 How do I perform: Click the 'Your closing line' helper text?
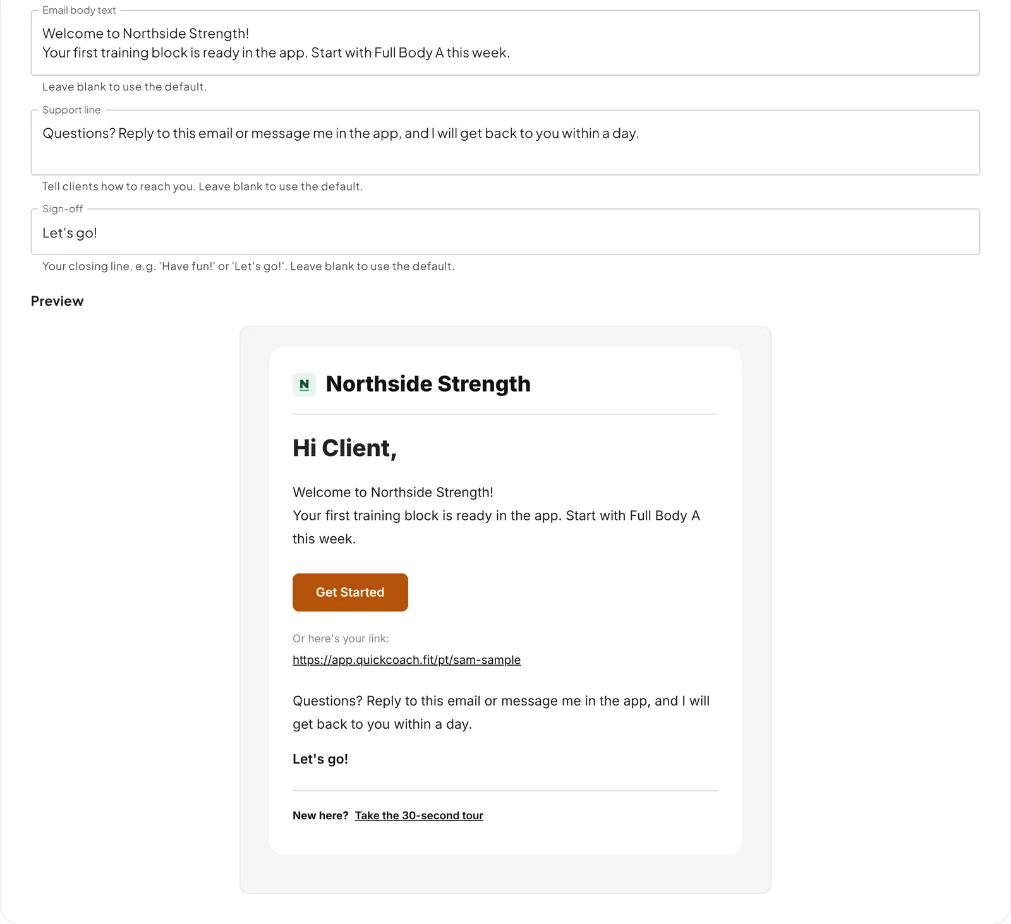(x=248, y=267)
